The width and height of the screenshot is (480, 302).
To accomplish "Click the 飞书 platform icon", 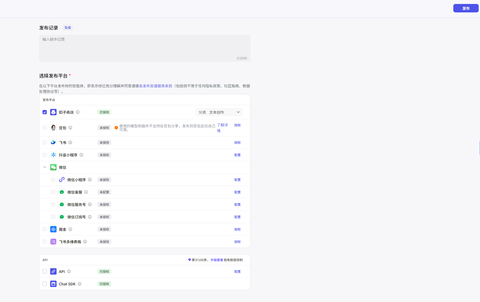I will click(53, 142).
